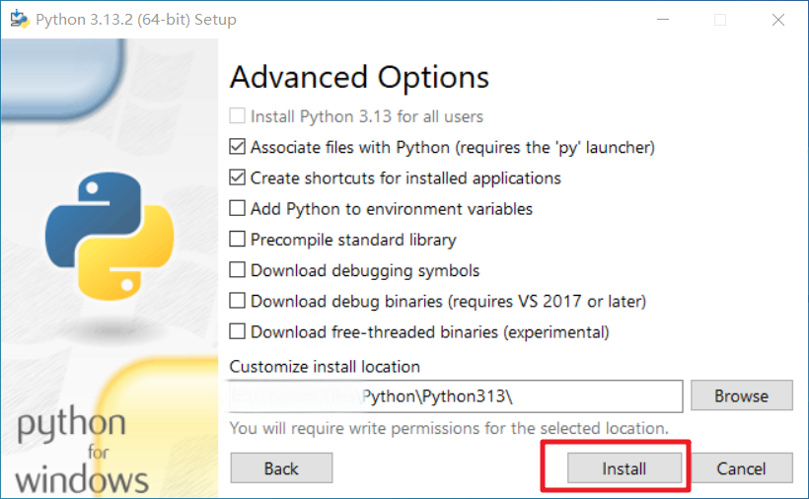Minimize the Python Setup window

click(663, 20)
